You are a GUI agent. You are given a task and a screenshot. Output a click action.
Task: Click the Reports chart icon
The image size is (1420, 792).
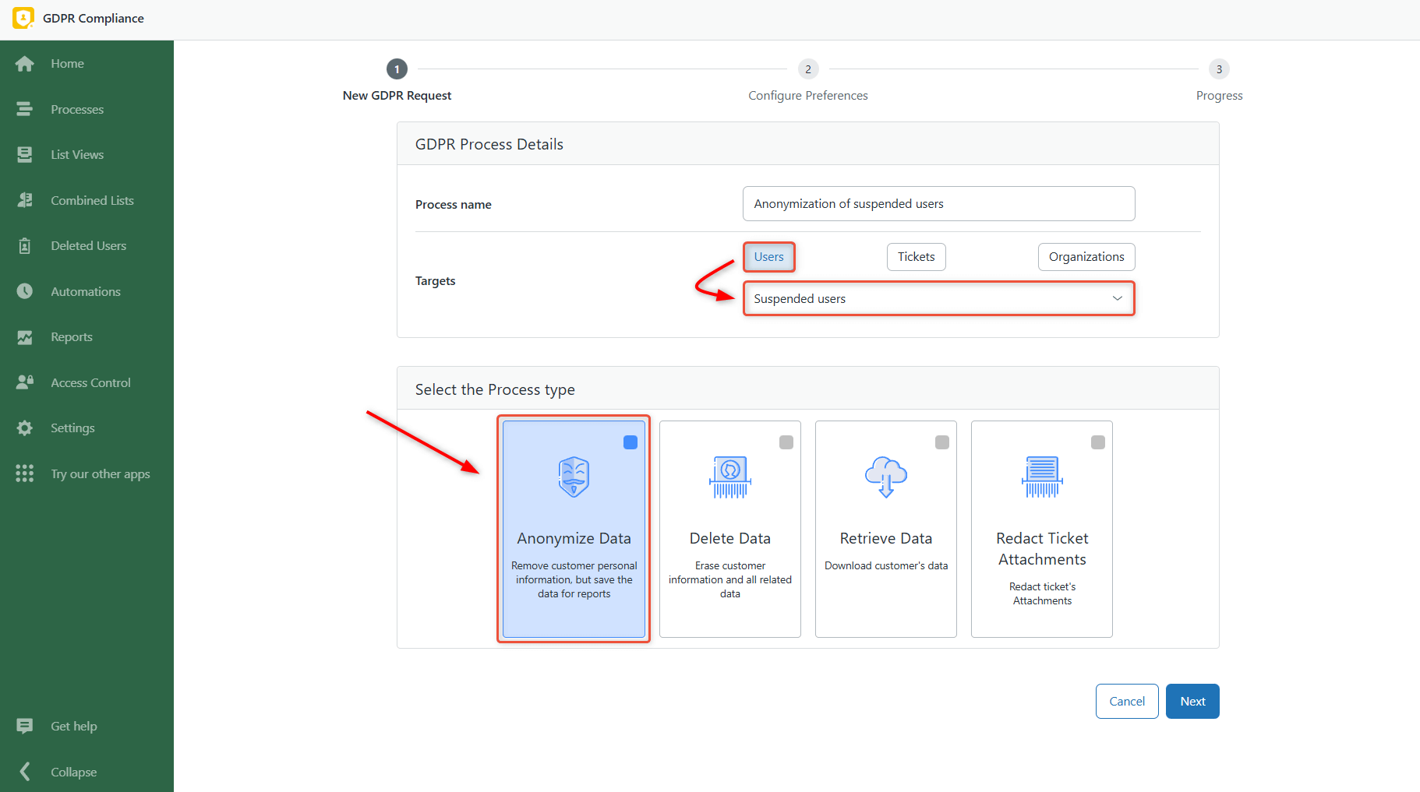click(x=25, y=337)
